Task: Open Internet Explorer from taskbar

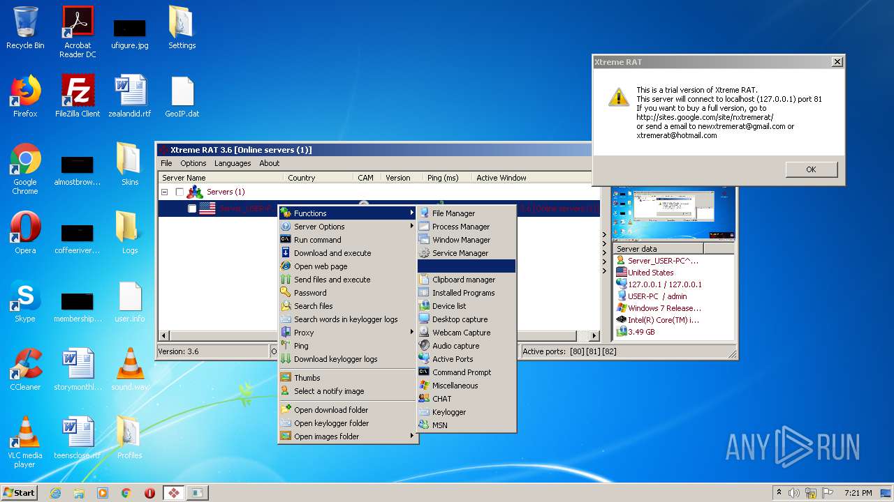Action: (x=55, y=493)
